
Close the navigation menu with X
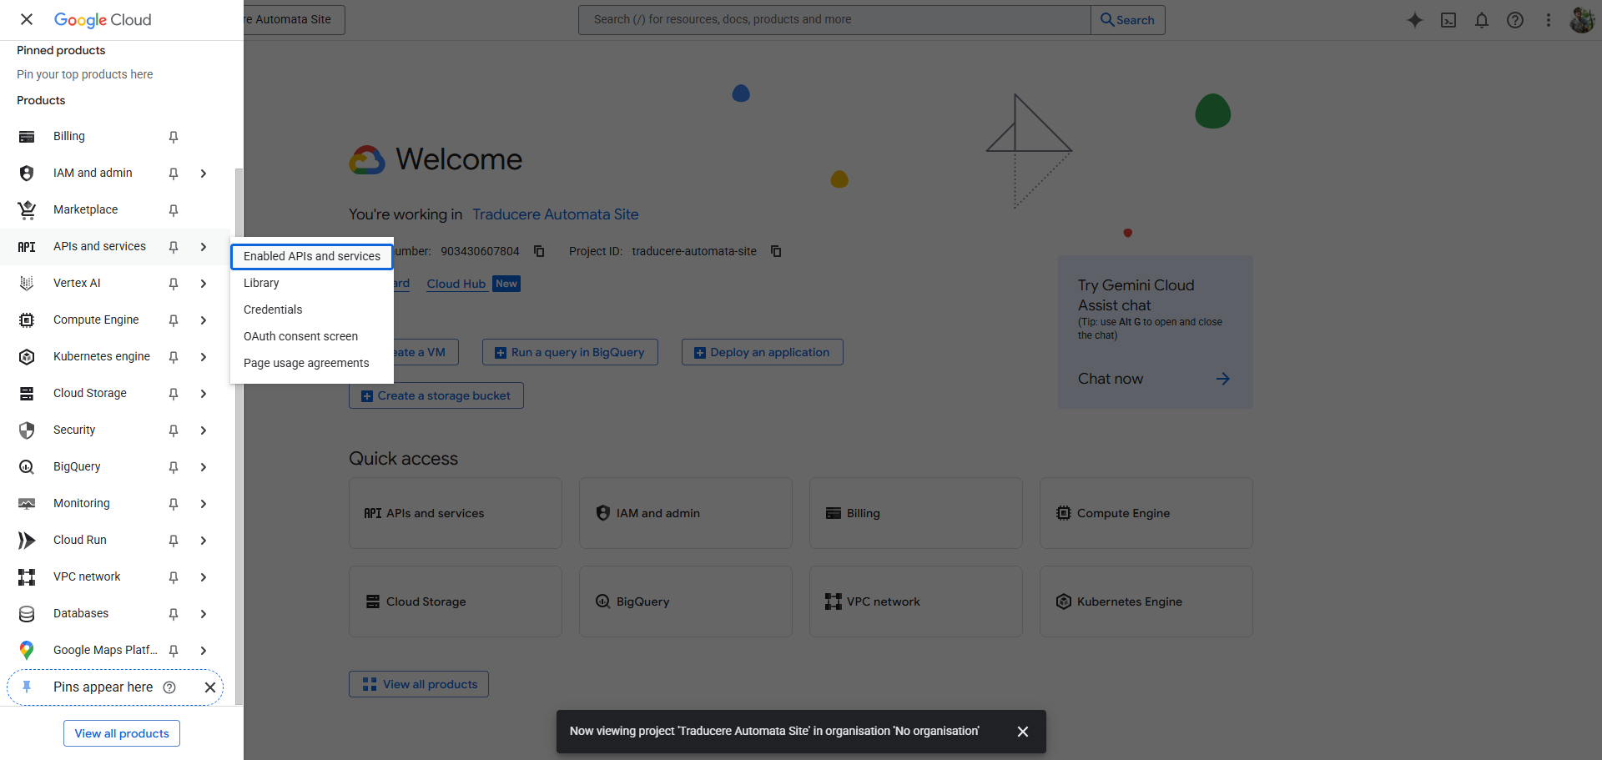pyautogui.click(x=27, y=19)
